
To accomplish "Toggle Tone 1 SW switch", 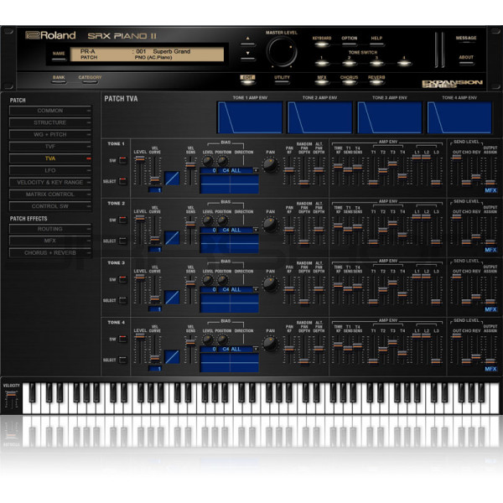I will click(123, 160).
